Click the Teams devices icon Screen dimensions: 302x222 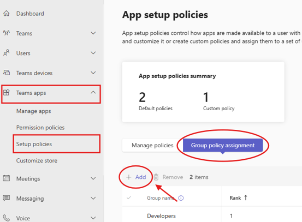[x=7, y=73]
